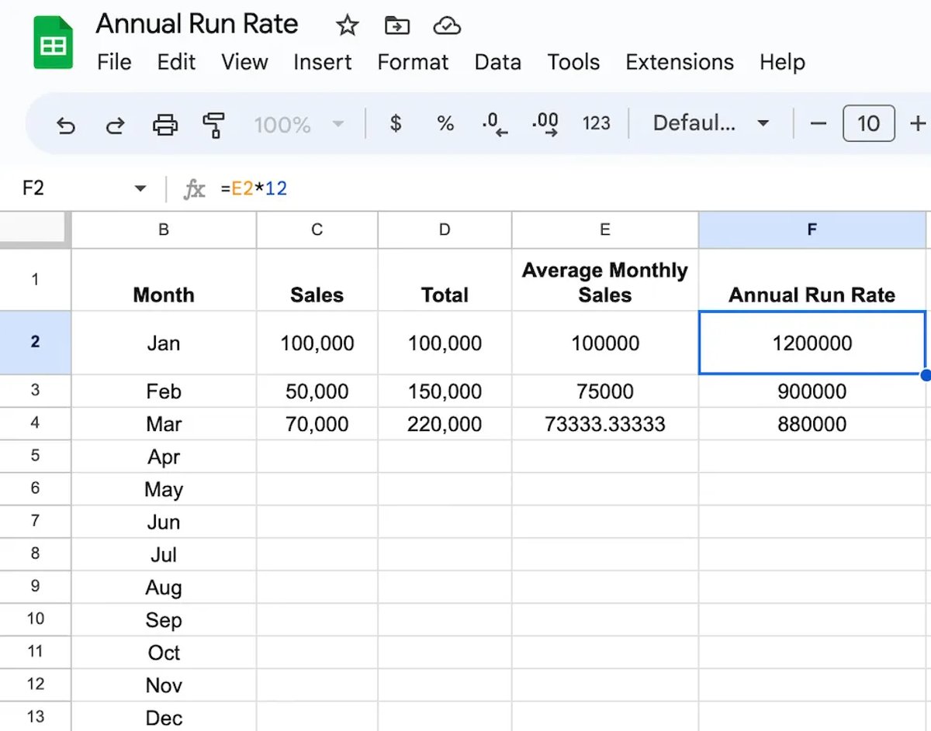Viewport: 931px width, 731px height.
Task: Click the Month header cell
Action: point(164,280)
